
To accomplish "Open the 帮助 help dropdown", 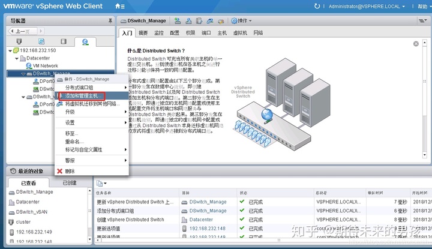I will 424,6.
